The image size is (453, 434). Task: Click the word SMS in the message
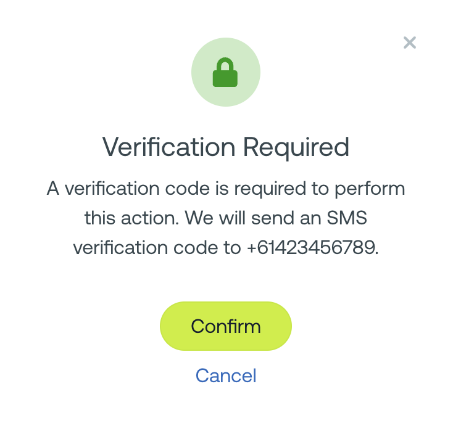pos(347,218)
